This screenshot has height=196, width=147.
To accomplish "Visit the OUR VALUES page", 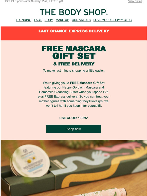I will click(x=81, y=20).
